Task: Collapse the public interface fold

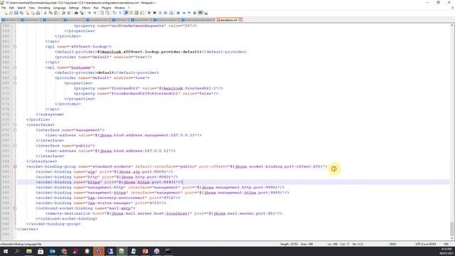Action: point(15,146)
